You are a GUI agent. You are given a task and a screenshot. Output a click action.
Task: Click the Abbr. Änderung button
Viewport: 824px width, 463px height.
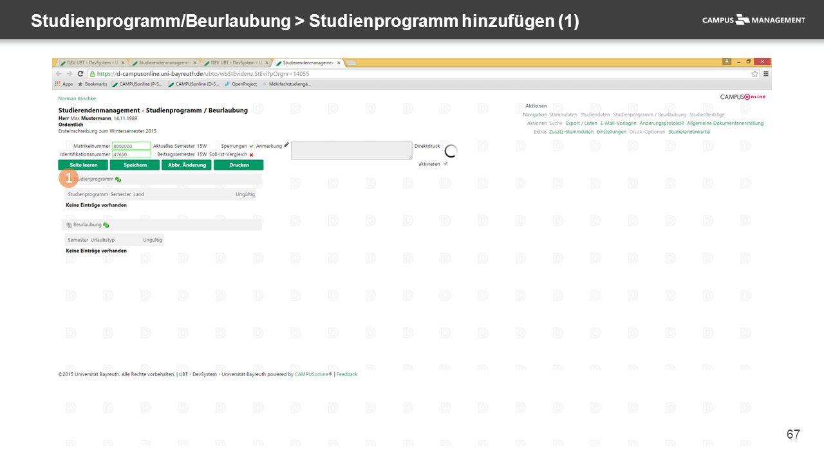click(x=187, y=165)
